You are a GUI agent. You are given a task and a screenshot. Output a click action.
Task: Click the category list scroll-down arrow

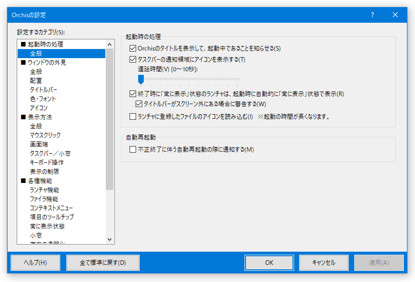110,240
